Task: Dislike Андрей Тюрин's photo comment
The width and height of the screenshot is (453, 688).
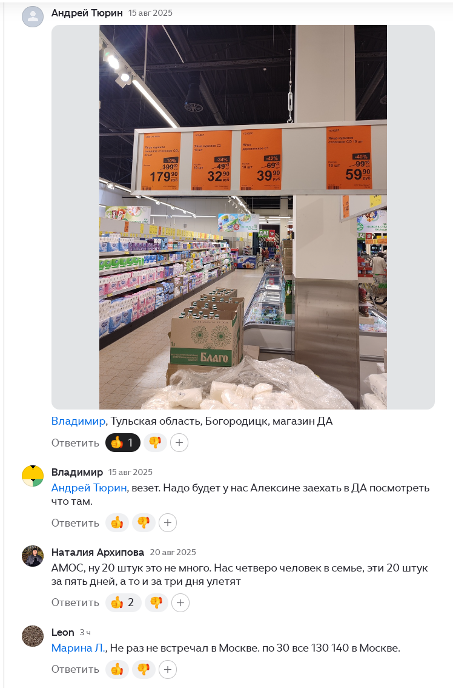Action: 155,443
